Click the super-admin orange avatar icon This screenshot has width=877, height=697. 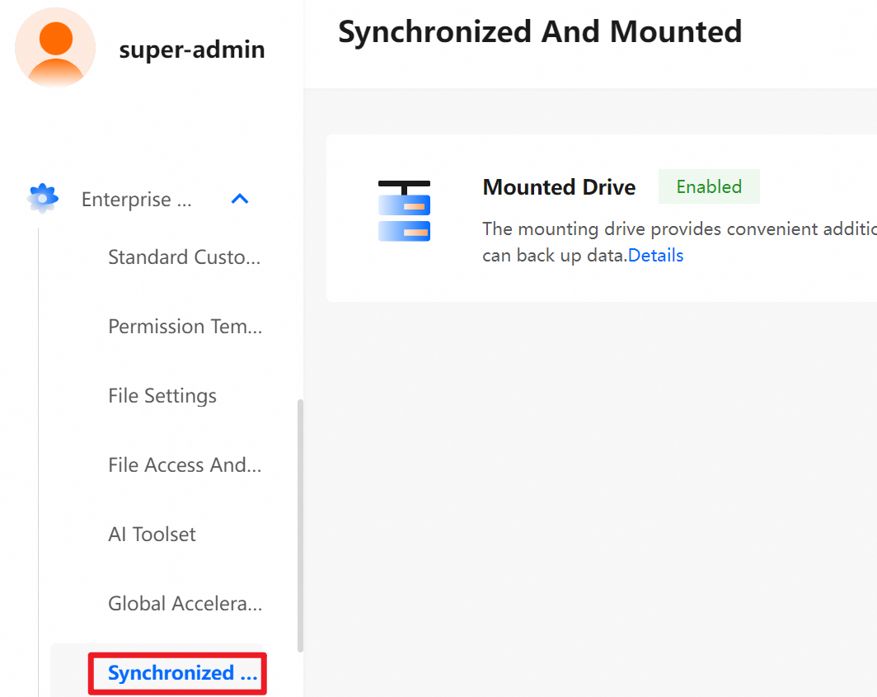[x=55, y=49]
